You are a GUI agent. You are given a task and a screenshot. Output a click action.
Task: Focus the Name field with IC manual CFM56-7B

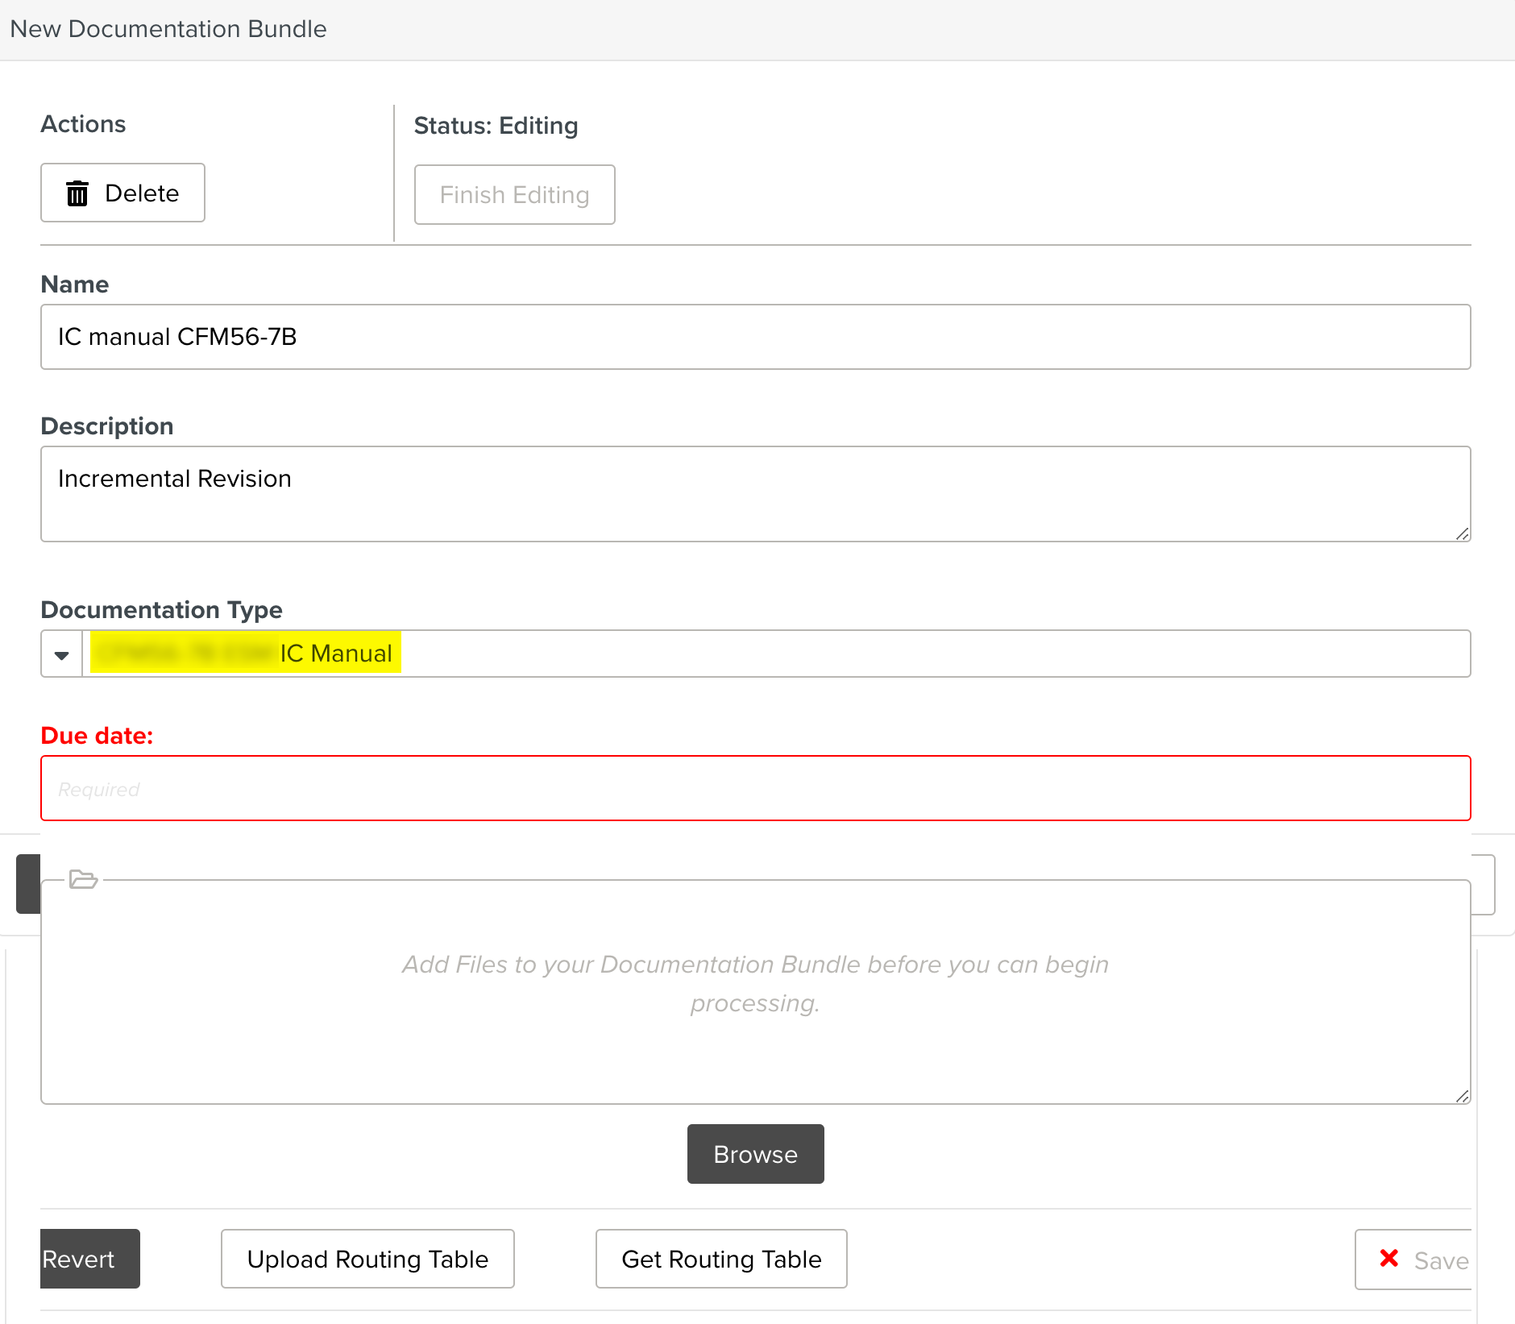755,337
